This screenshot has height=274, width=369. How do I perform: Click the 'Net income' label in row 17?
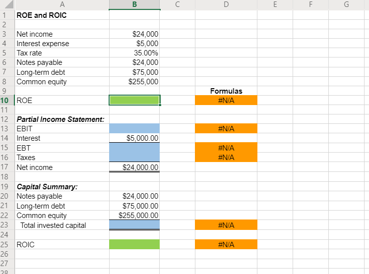[35, 167]
